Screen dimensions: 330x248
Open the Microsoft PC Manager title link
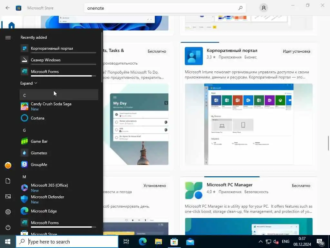click(x=229, y=185)
